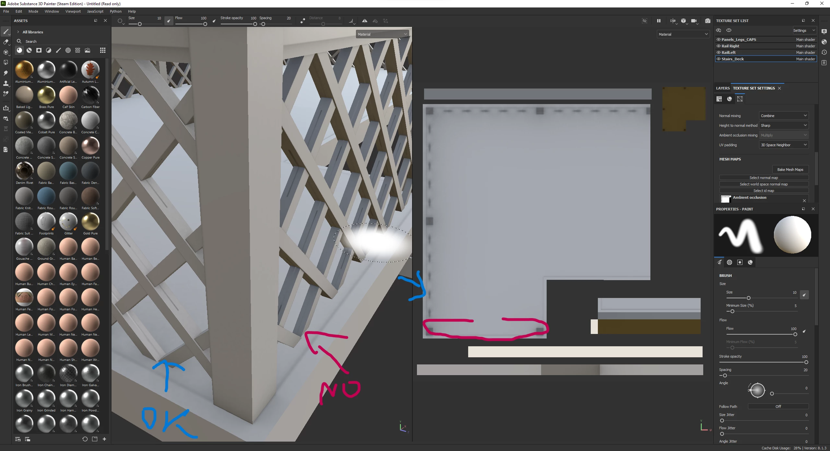This screenshot has height=451, width=830.
Task: Select the Smudge tool
Action: click(x=6, y=73)
